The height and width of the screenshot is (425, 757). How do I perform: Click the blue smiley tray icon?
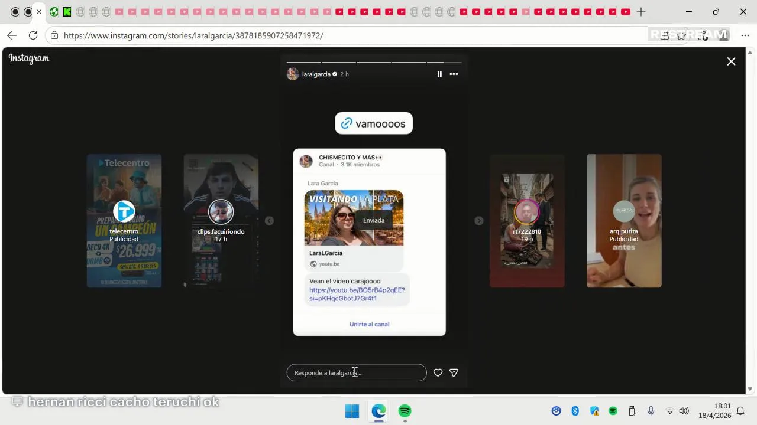pos(556,411)
